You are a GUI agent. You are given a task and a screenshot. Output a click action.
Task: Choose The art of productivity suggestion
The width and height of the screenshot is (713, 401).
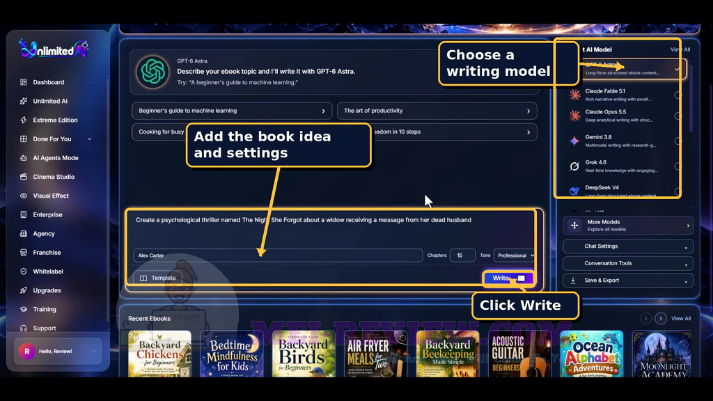coord(437,111)
